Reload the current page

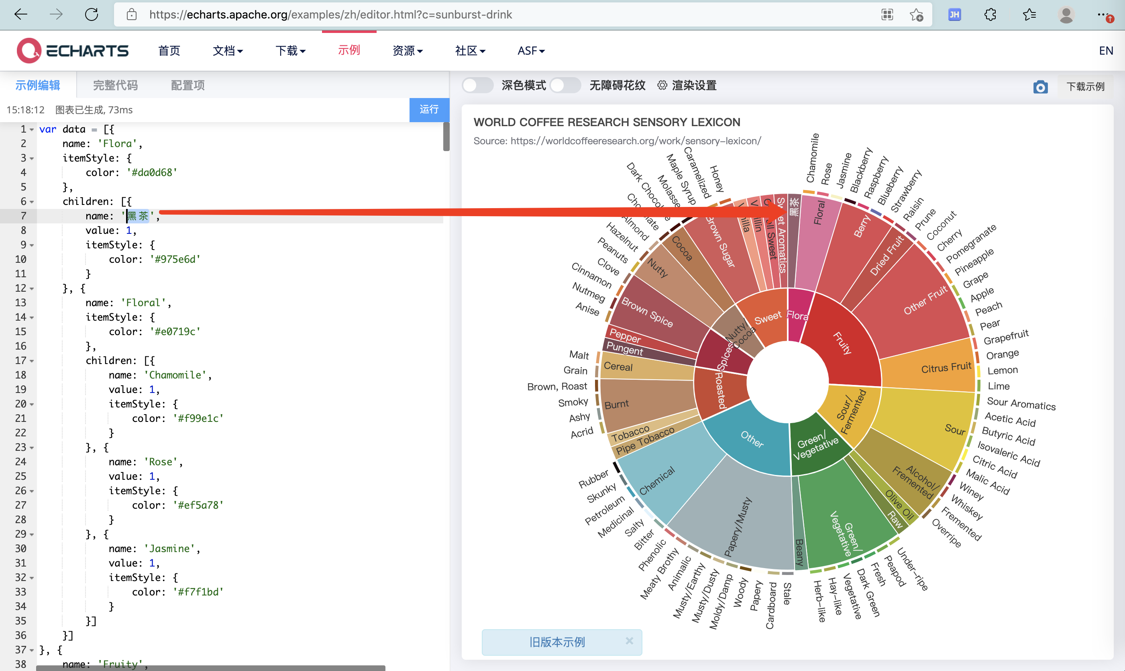(91, 14)
